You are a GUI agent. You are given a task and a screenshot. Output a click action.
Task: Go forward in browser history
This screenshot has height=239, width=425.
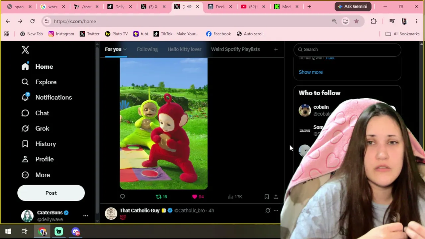[20, 21]
